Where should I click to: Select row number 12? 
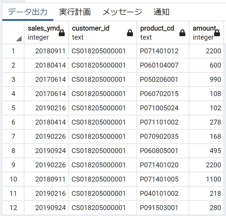(13, 208)
